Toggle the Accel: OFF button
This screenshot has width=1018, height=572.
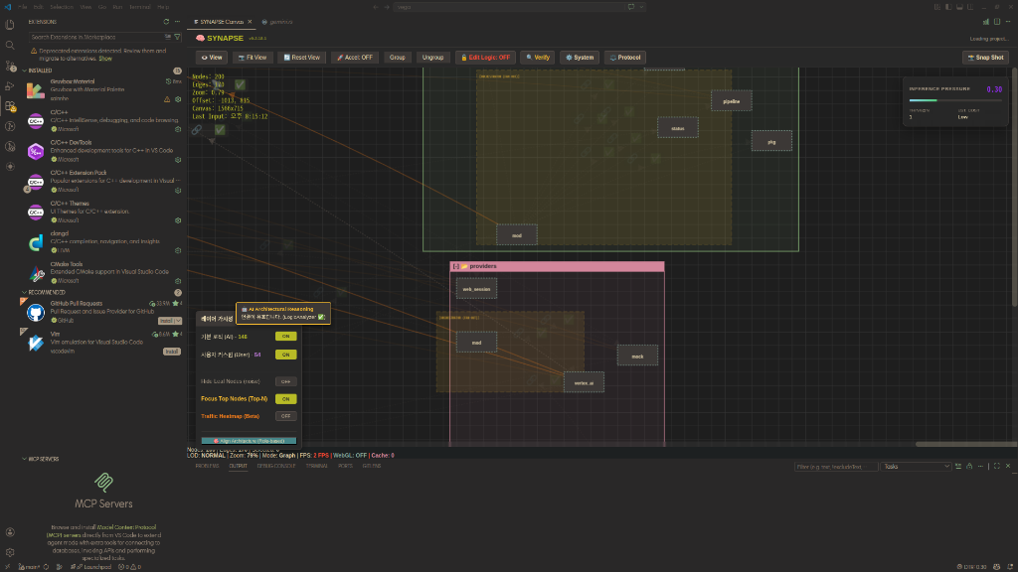tap(355, 57)
